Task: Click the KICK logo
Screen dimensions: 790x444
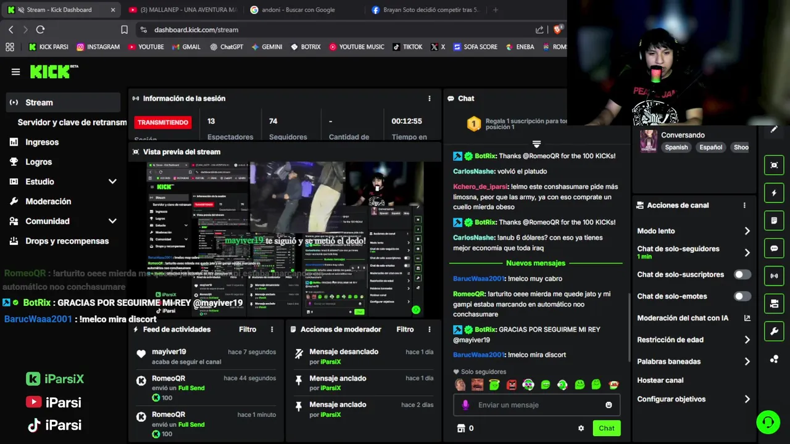Action: tap(54, 72)
